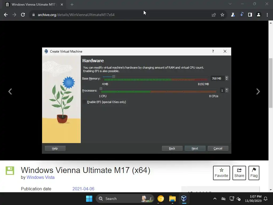
Task: Decrease Base Memory with down arrow
Action: (x=227, y=80)
